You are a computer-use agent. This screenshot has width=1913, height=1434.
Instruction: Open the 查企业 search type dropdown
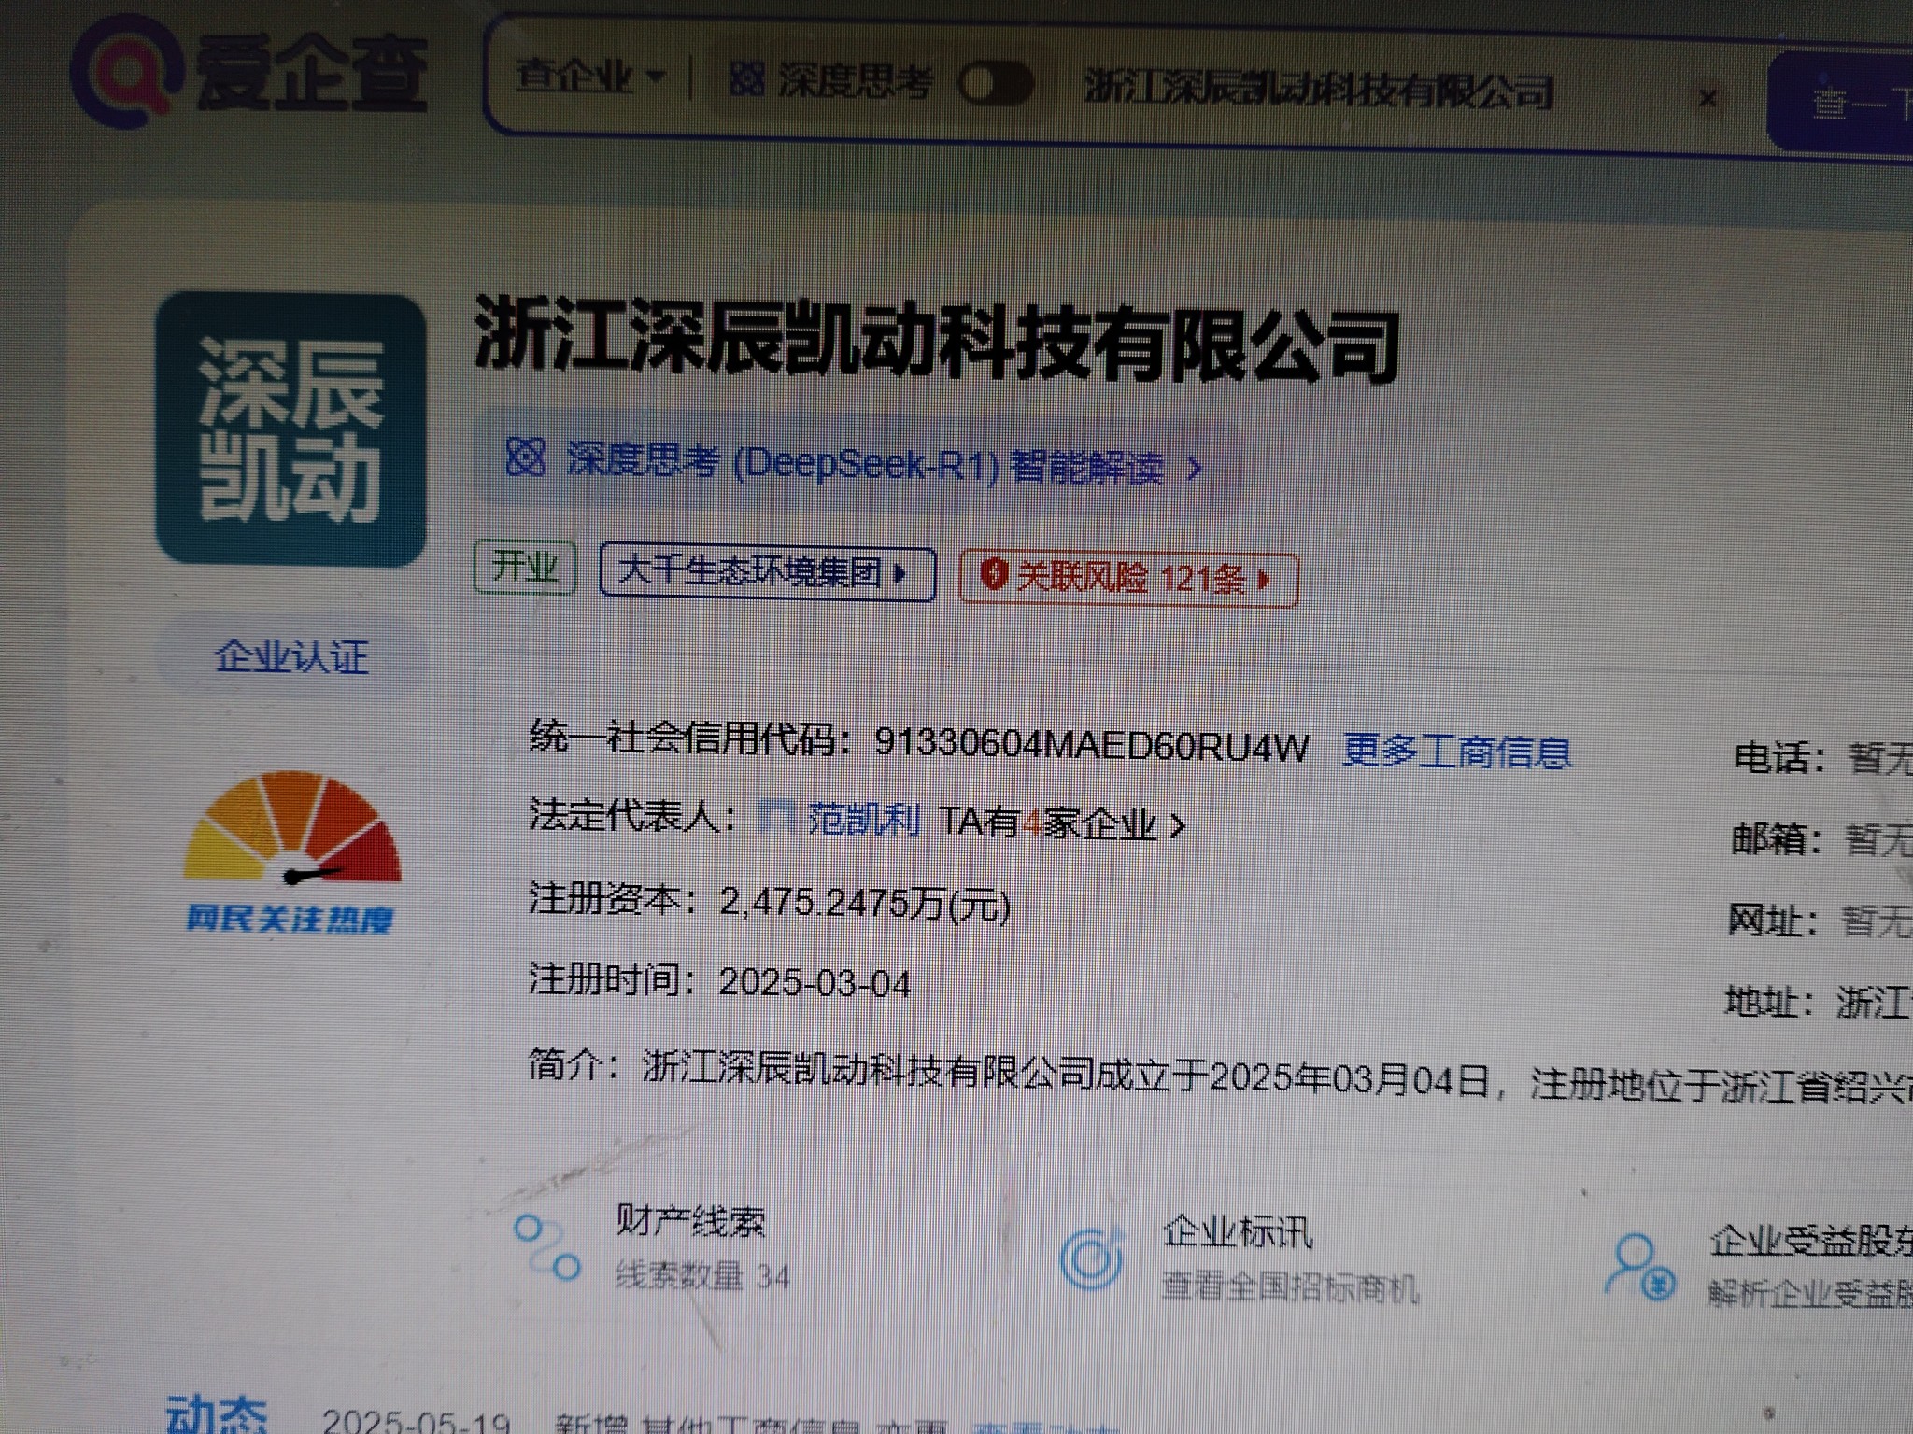(x=590, y=77)
